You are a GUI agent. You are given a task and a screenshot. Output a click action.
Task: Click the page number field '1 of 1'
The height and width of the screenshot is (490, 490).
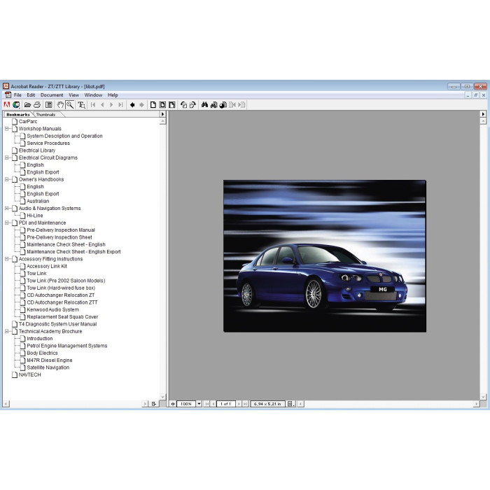(x=225, y=404)
